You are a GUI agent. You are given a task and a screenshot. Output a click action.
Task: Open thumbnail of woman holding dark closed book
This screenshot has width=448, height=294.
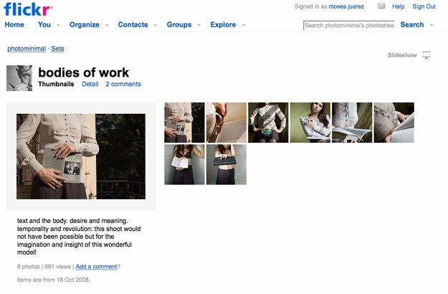pyautogui.click(x=227, y=165)
